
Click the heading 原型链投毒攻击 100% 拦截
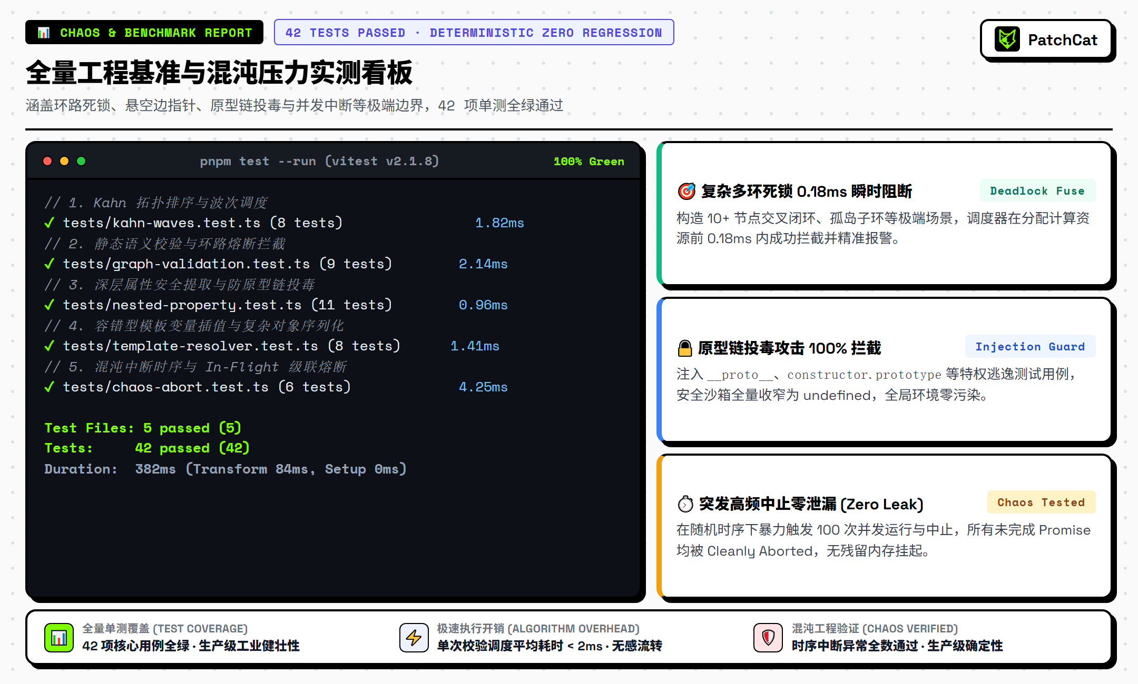click(789, 348)
